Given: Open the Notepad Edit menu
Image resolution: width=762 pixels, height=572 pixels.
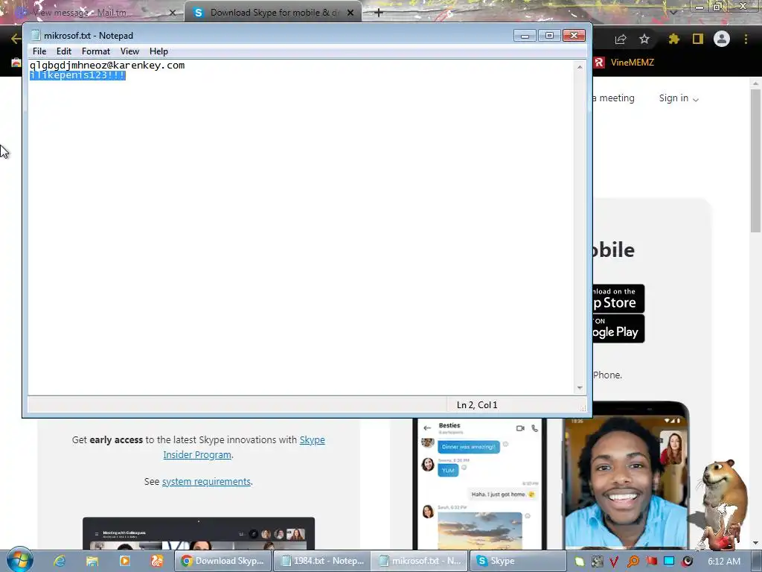Looking at the screenshot, I should (64, 51).
